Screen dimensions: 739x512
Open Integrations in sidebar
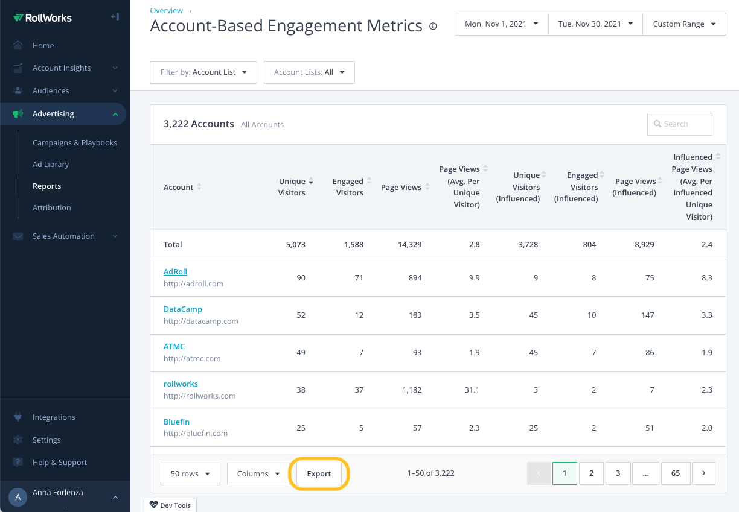click(x=54, y=417)
